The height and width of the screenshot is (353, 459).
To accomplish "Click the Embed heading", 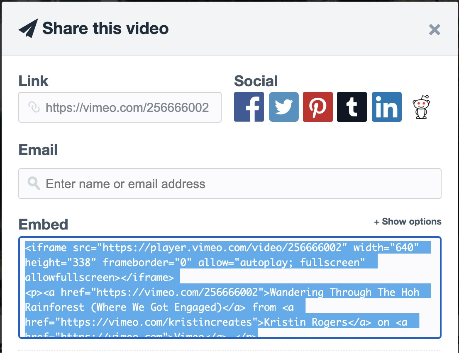I will pyautogui.click(x=43, y=225).
